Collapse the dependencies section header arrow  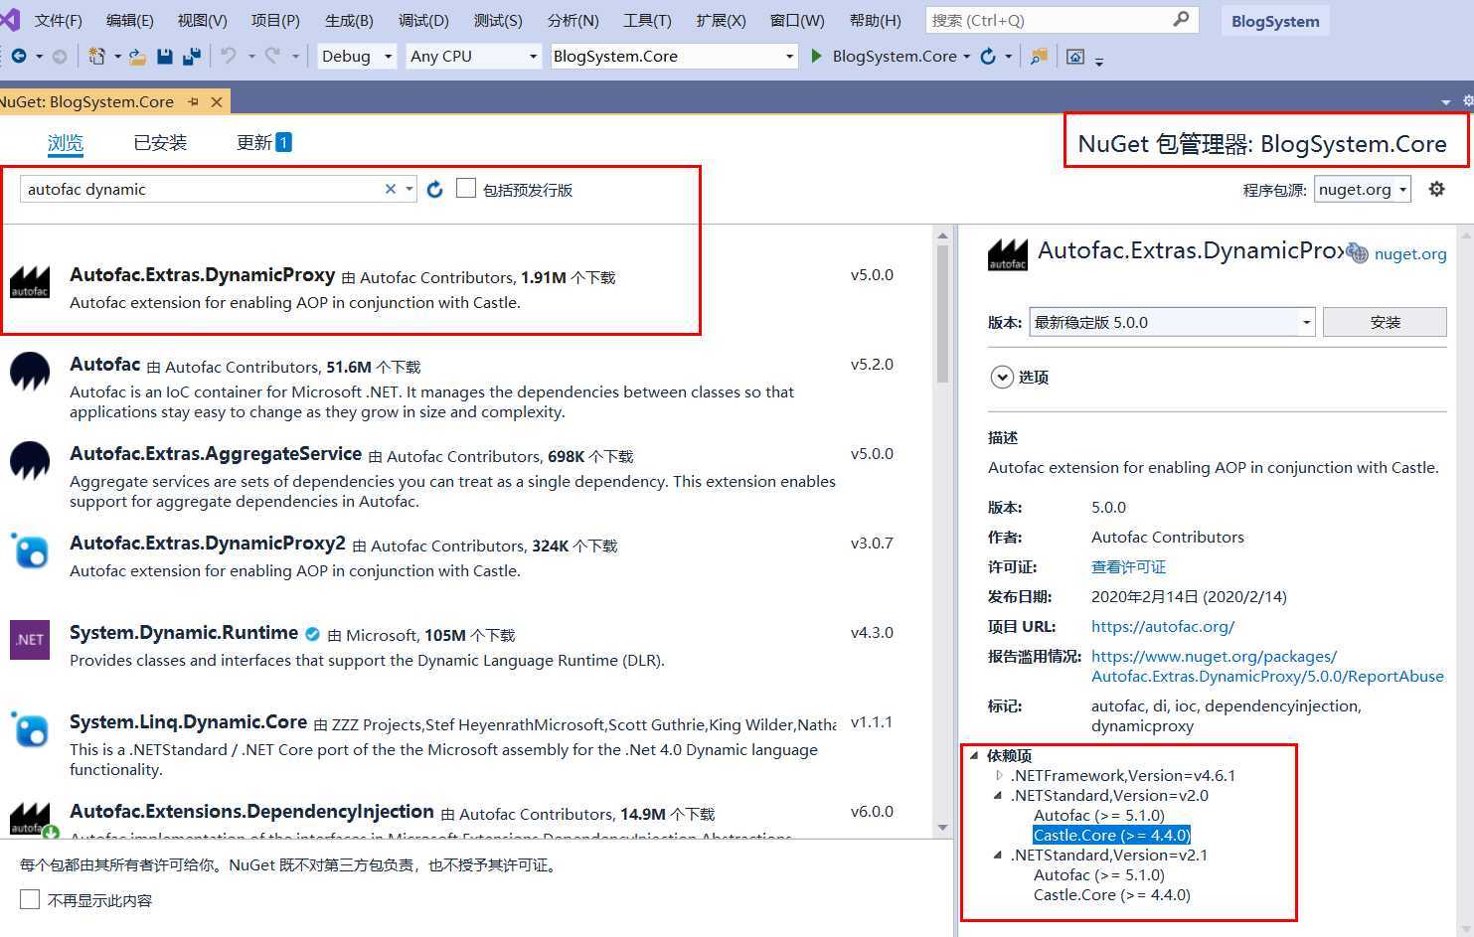(974, 755)
